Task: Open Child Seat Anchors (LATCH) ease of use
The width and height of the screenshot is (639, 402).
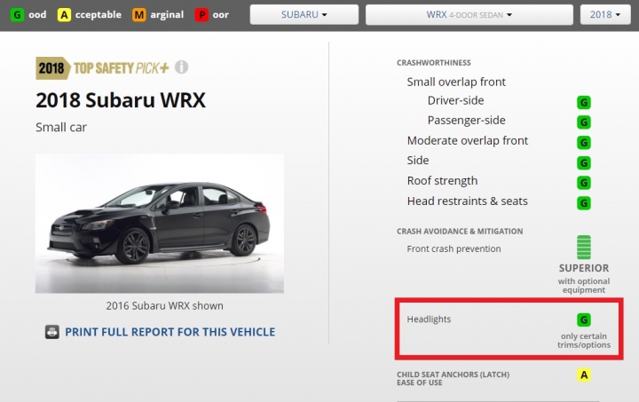Action: pos(453,378)
